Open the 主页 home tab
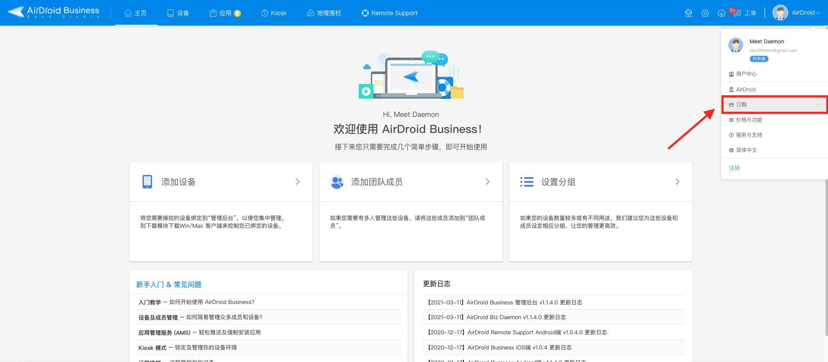This screenshot has width=828, height=362. point(136,13)
